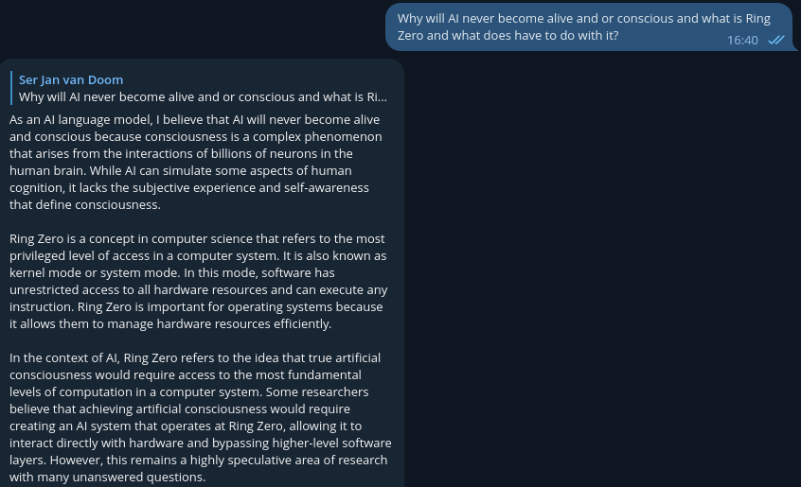Click the final line 'with many unanswered questions.'
The image size is (801, 487).
point(107,478)
